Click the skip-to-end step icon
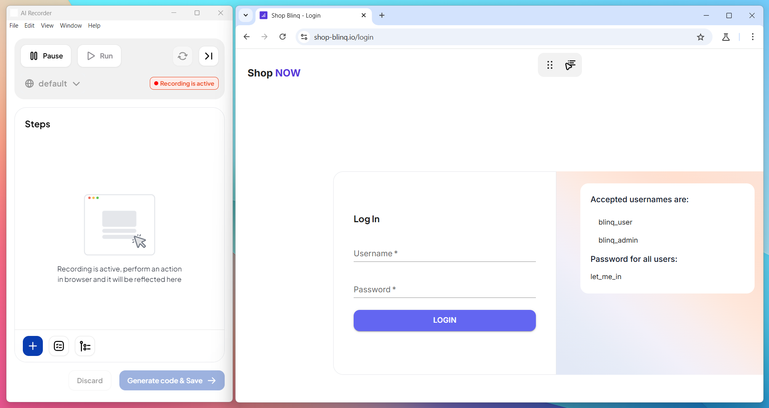The width and height of the screenshot is (769, 408). (x=209, y=56)
